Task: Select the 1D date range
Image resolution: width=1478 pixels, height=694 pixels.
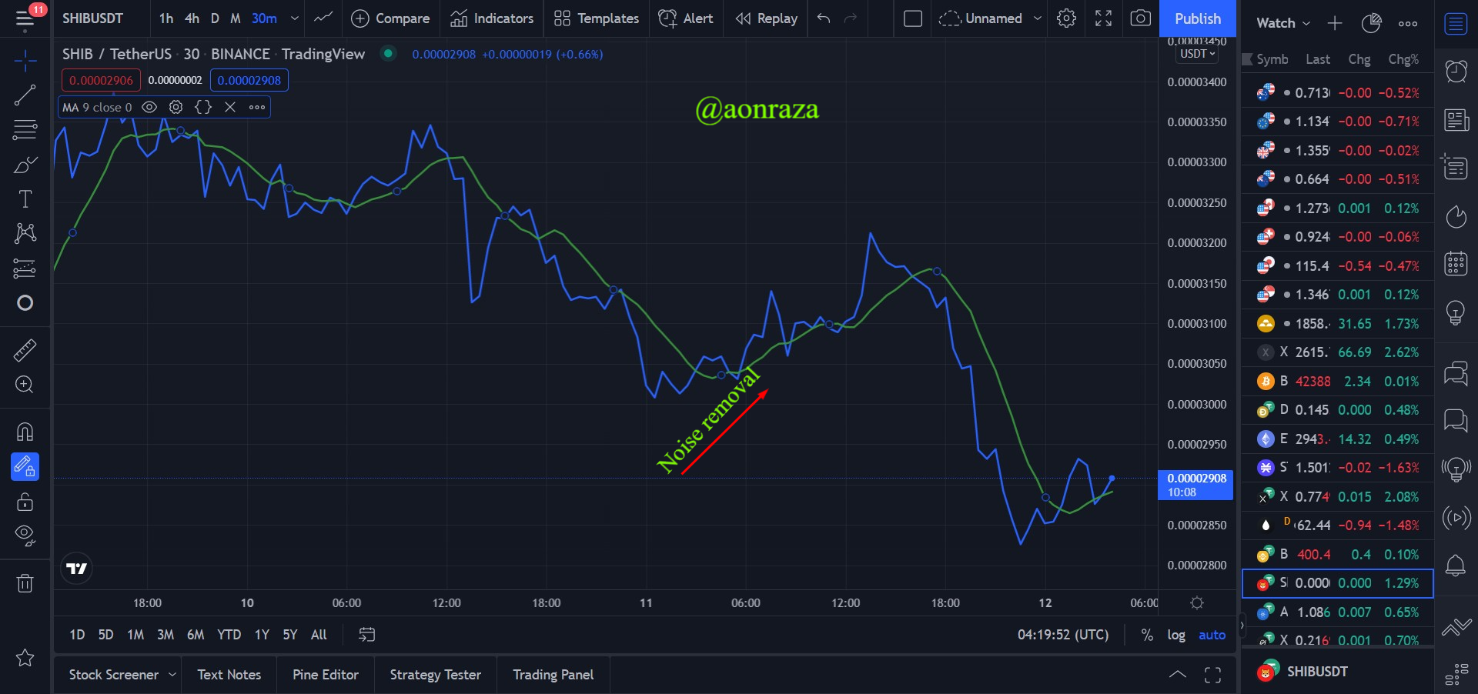Action: pos(77,635)
